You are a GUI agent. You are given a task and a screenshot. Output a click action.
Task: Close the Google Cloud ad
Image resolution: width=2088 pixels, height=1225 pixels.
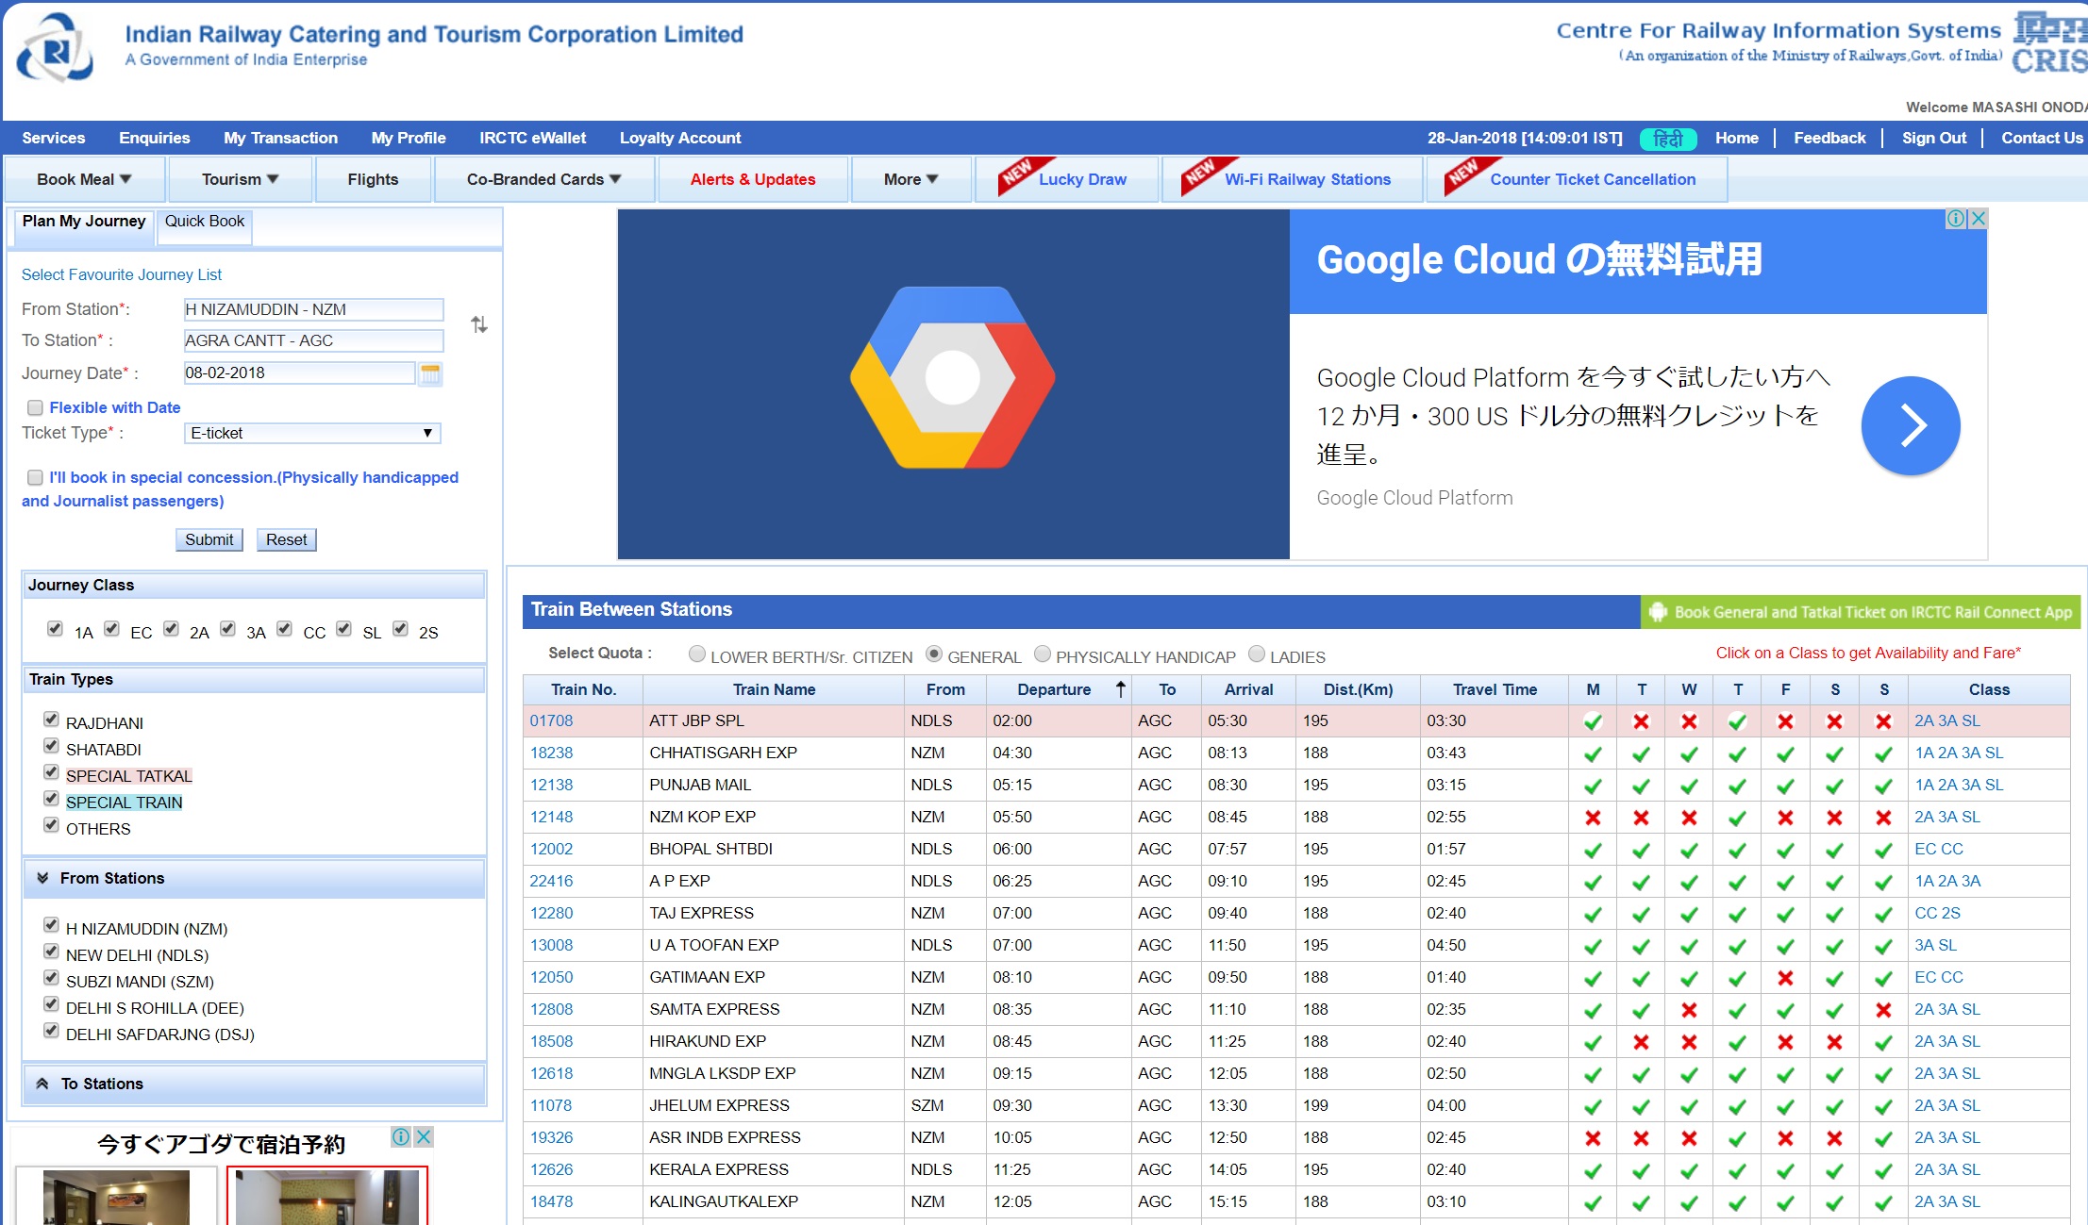pos(1979,219)
